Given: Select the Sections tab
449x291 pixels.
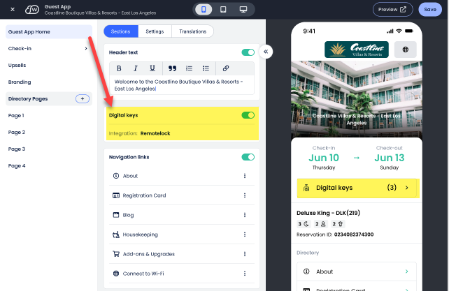Looking at the screenshot, I should pos(121,31).
